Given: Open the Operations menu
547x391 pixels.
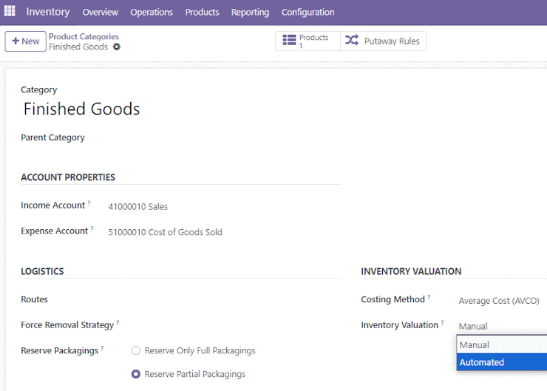Looking at the screenshot, I should (x=152, y=13).
